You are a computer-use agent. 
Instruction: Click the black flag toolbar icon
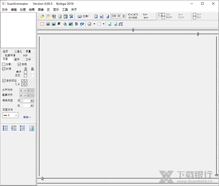[x=59, y=24]
